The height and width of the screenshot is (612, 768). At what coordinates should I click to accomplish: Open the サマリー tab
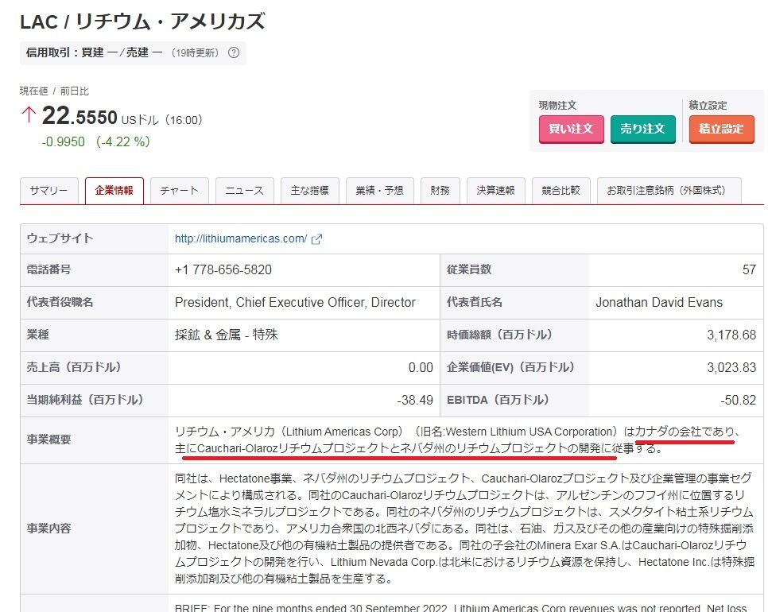49,191
